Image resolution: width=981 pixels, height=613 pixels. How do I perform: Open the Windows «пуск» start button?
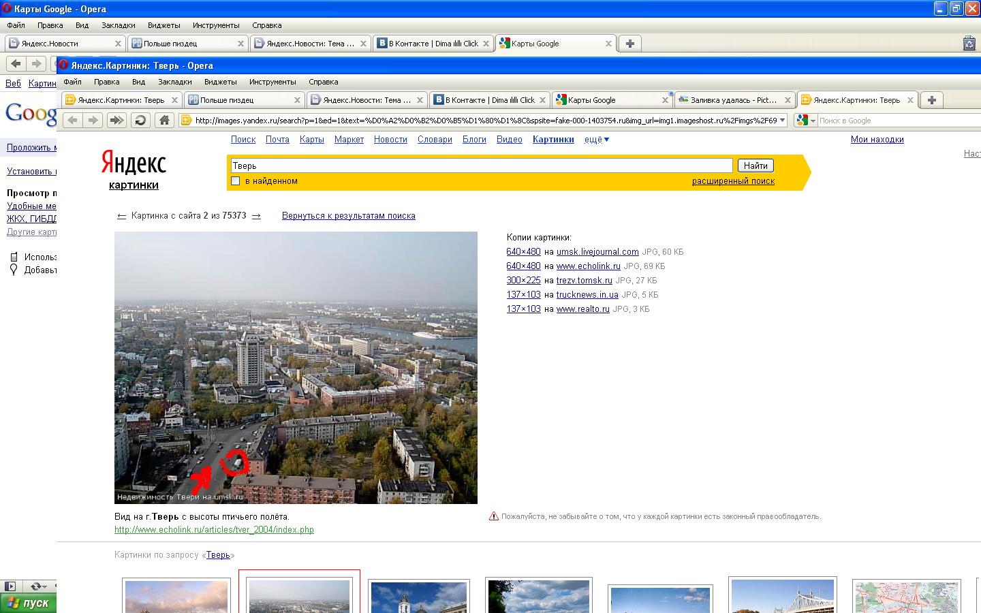pyautogui.click(x=28, y=603)
